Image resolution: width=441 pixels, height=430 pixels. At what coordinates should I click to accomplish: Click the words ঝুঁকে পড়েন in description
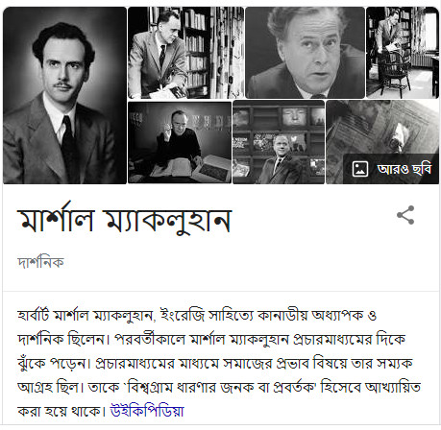[x=51, y=364]
